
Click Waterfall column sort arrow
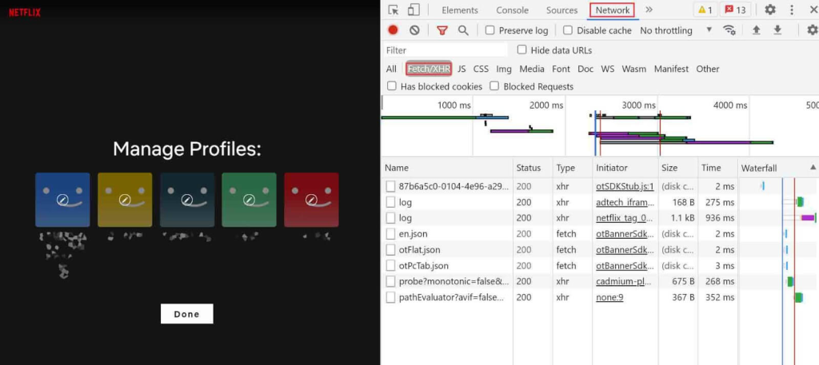[x=813, y=168]
